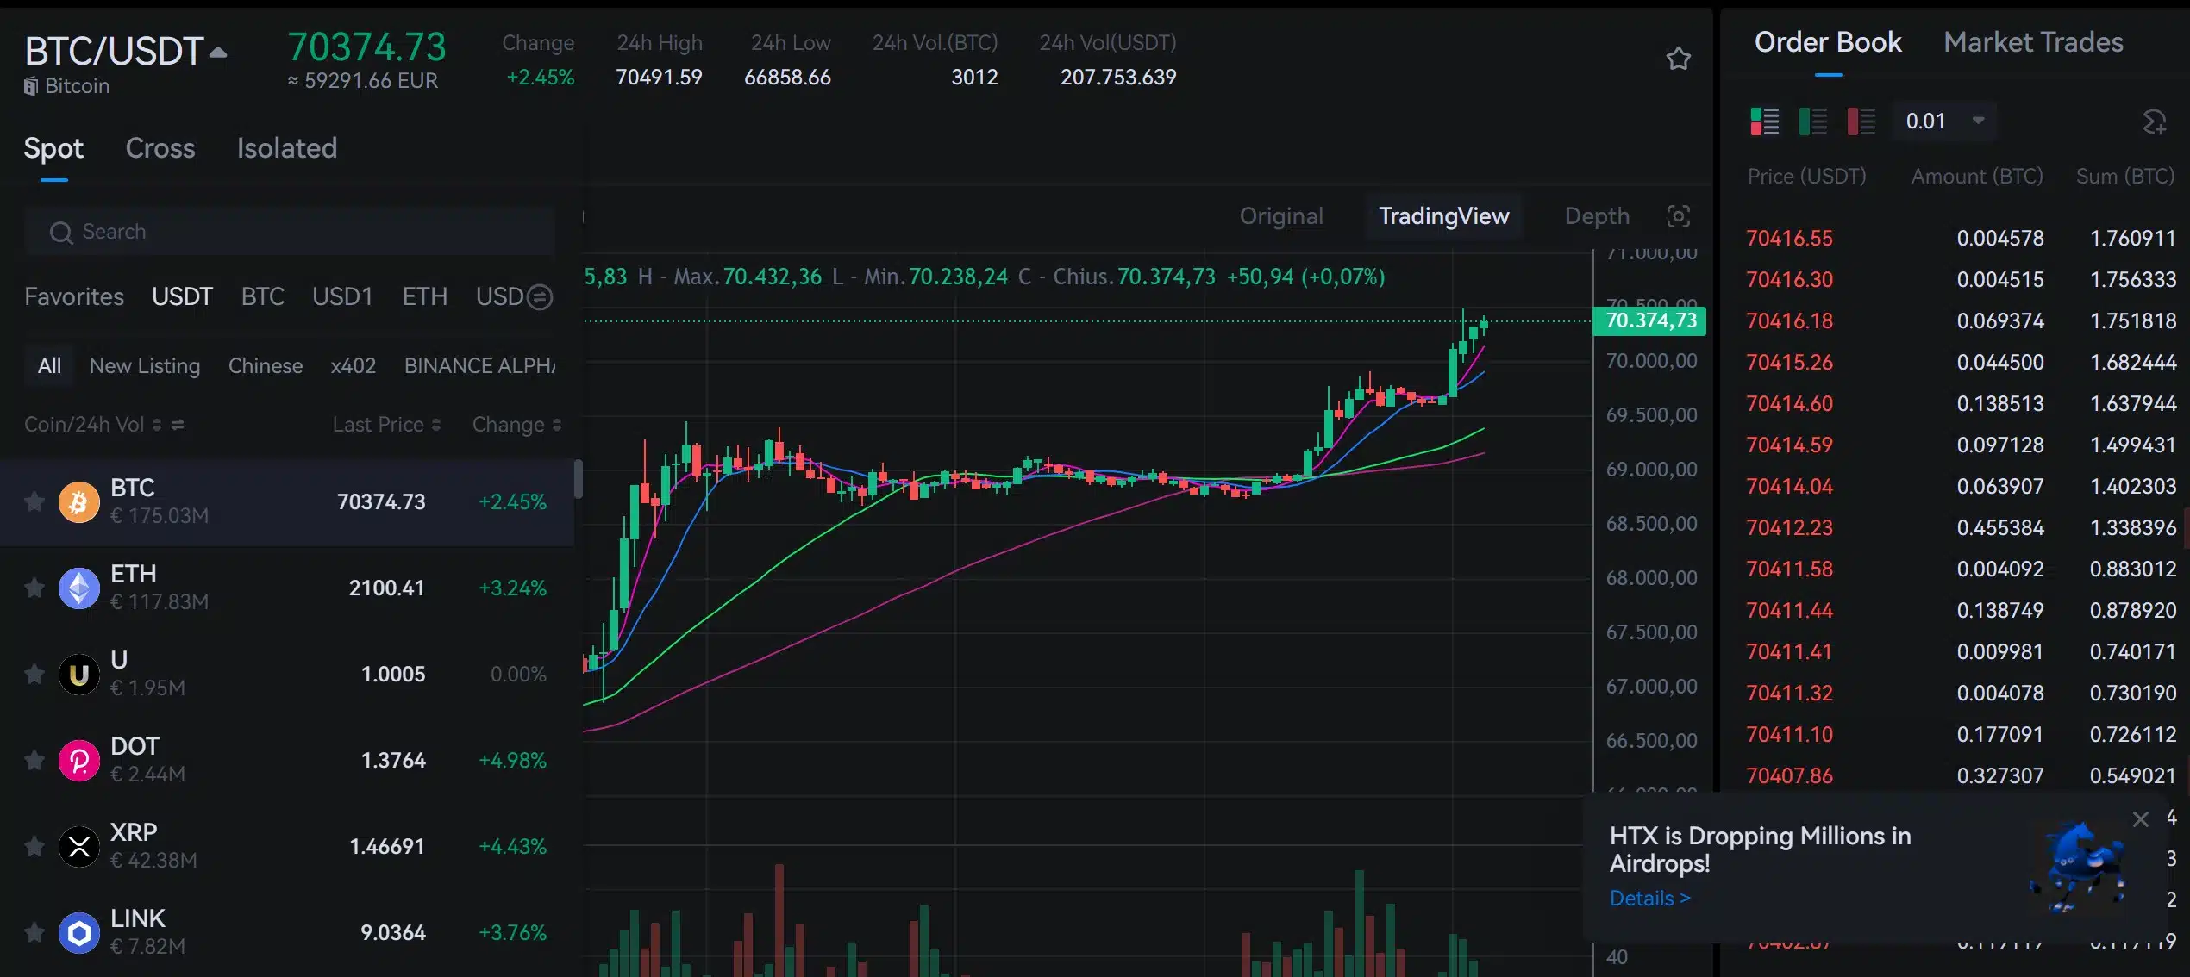Open the order book settings icon beside 0.01
This screenshot has width=2190, height=977.
pyautogui.click(x=2155, y=121)
